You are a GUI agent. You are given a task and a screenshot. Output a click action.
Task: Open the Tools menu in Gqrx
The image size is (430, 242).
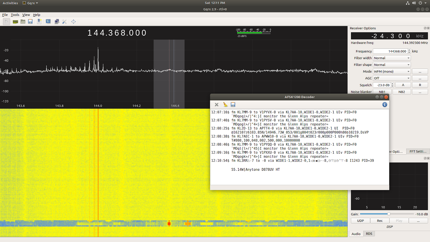tap(15, 15)
